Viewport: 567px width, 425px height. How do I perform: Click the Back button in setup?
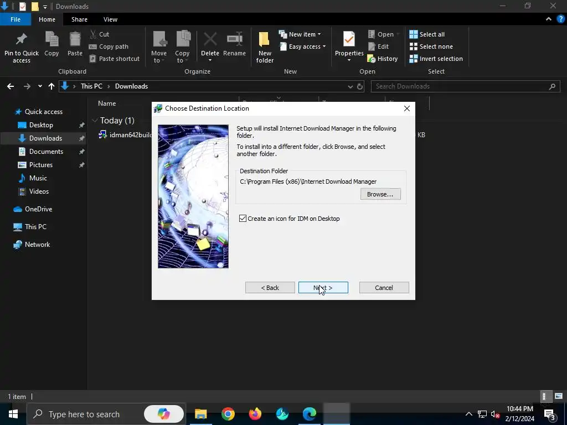[270, 288]
